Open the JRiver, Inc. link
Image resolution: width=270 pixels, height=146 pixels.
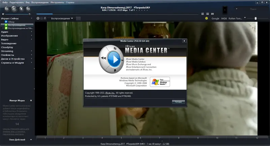click(110, 93)
